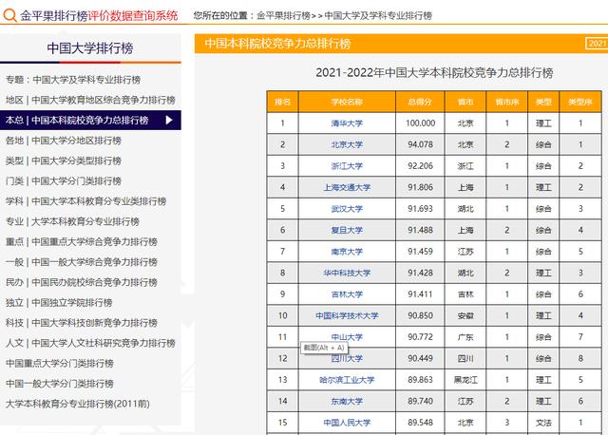Click the score 91.806 cell

420,187
